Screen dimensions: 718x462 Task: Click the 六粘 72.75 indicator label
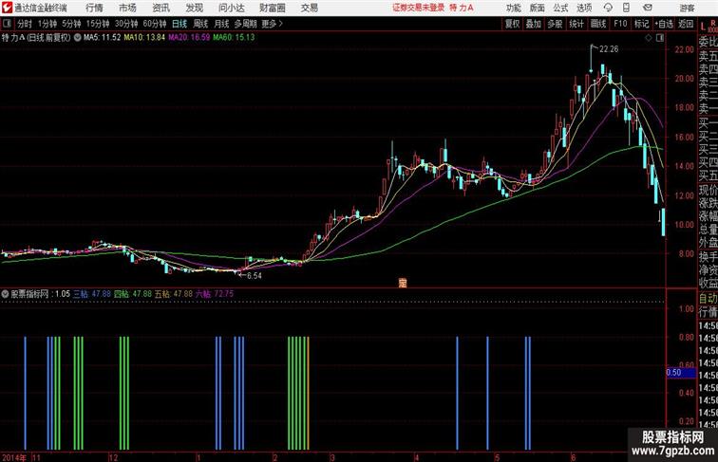coord(215,294)
